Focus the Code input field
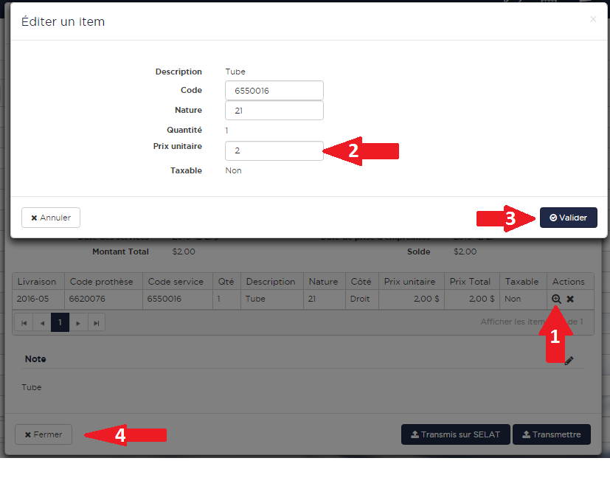This screenshot has height=489, width=610. pyautogui.click(x=274, y=91)
